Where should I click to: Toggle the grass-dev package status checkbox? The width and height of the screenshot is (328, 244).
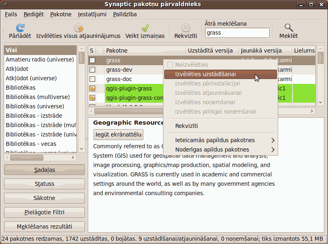(92, 70)
